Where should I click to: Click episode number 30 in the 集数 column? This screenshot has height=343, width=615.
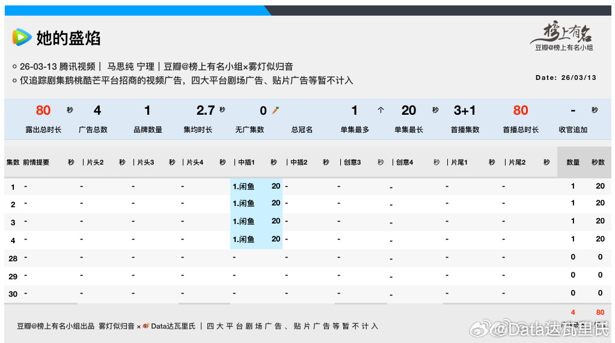[13, 294]
